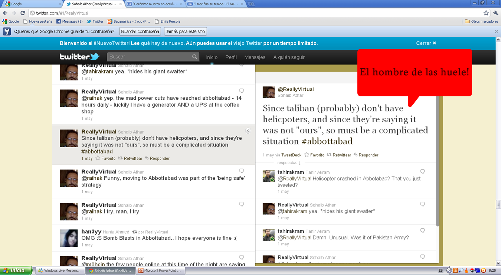Click Guardar contraseña button
501x275 pixels.
(140, 32)
